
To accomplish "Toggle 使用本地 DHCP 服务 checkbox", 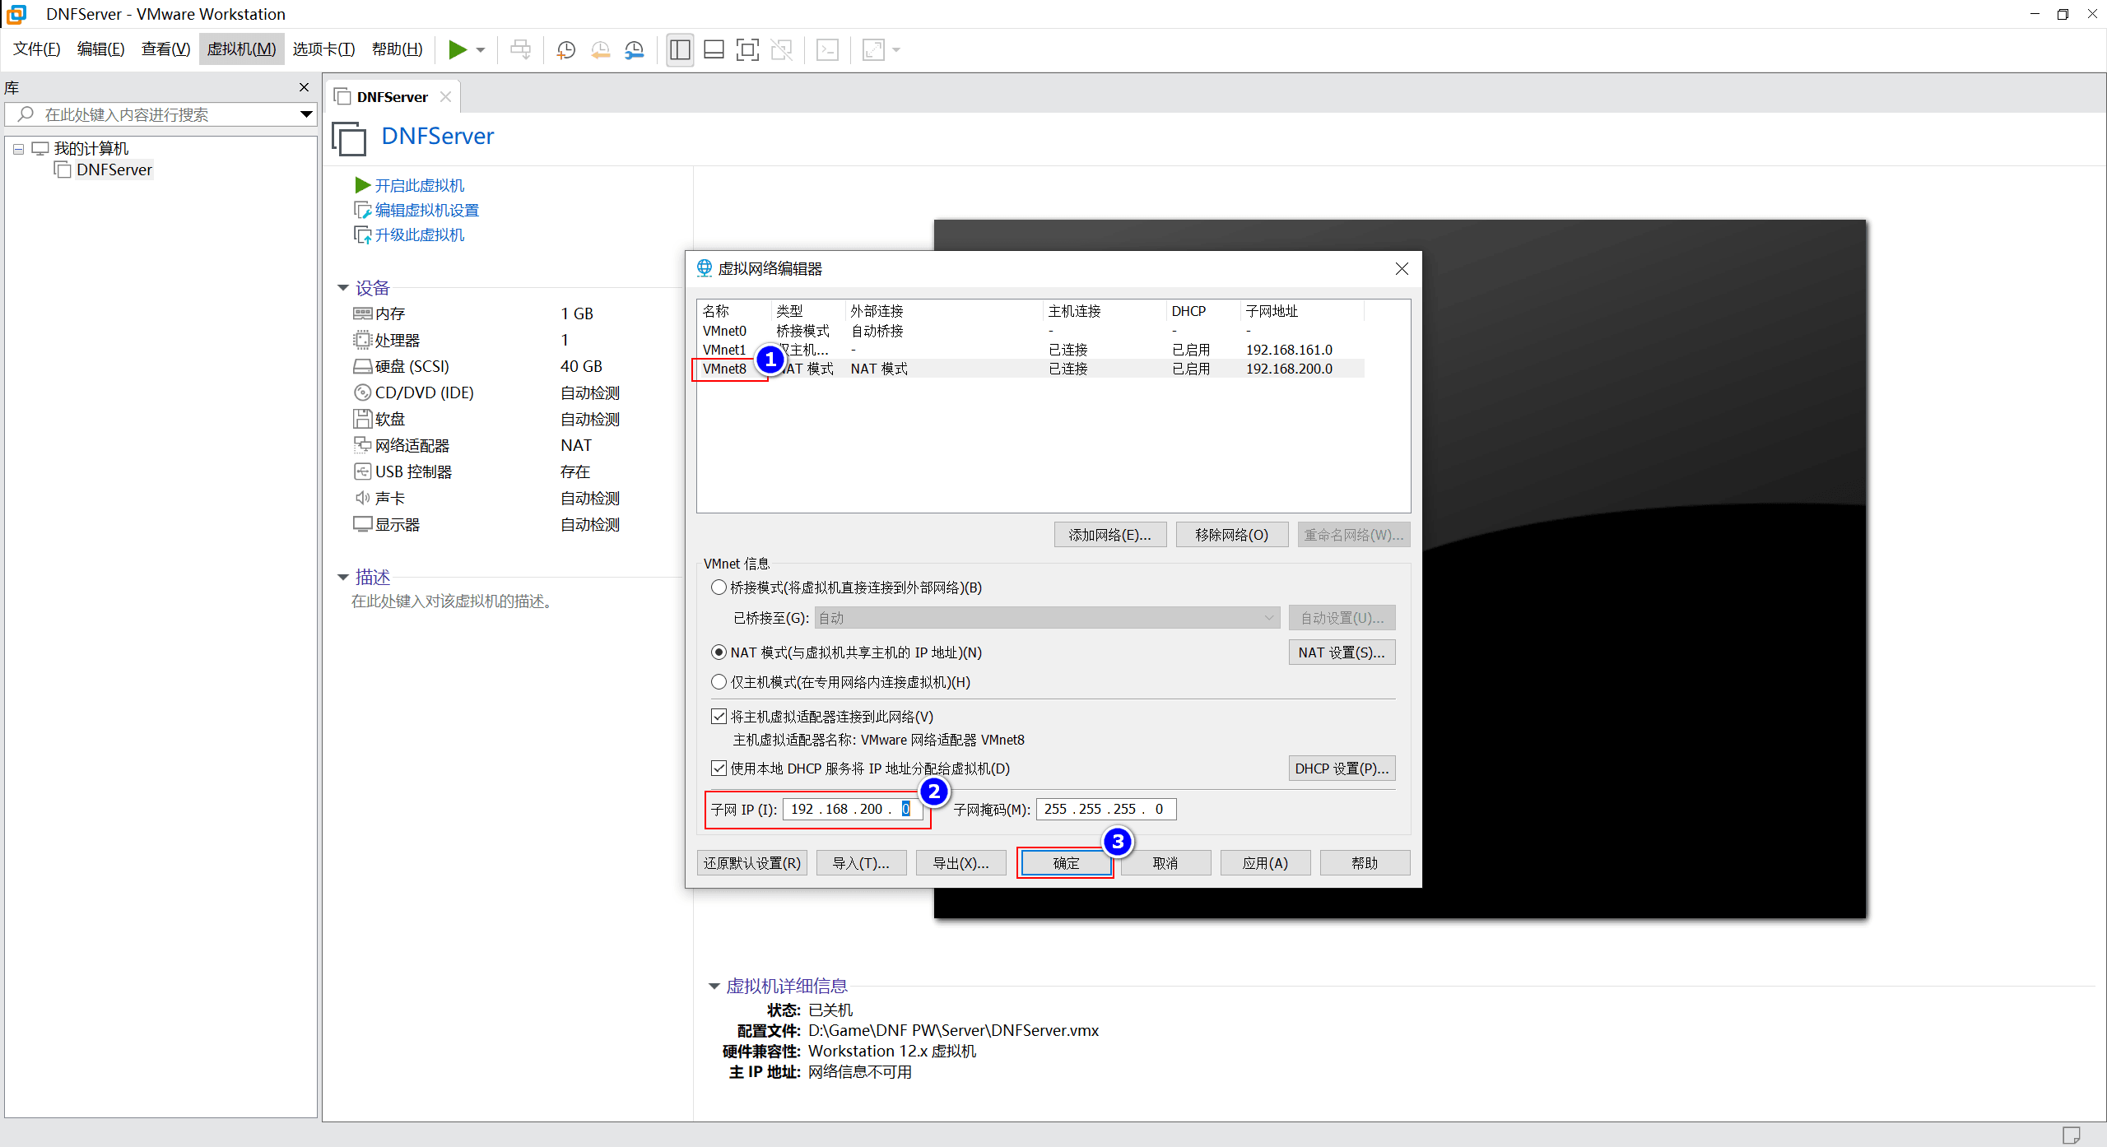I will (719, 769).
